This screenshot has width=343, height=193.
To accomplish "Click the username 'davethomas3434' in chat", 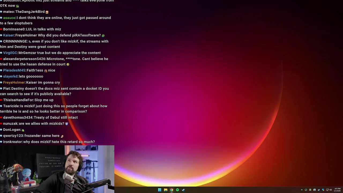I will tap(18, 117).
